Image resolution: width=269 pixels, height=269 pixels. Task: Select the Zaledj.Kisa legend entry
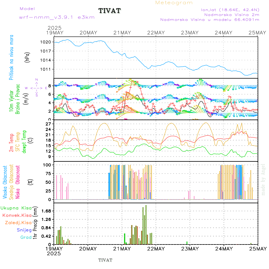tap(18, 223)
